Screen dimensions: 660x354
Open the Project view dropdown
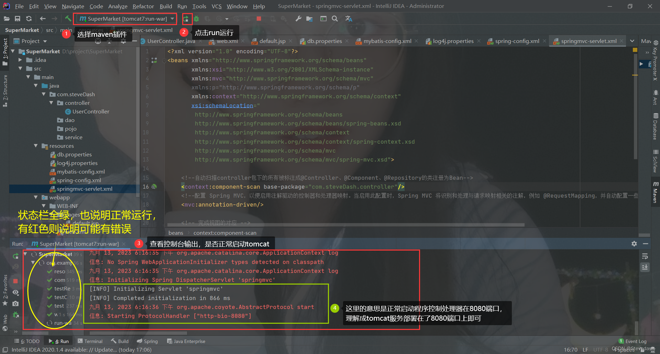(x=45, y=41)
